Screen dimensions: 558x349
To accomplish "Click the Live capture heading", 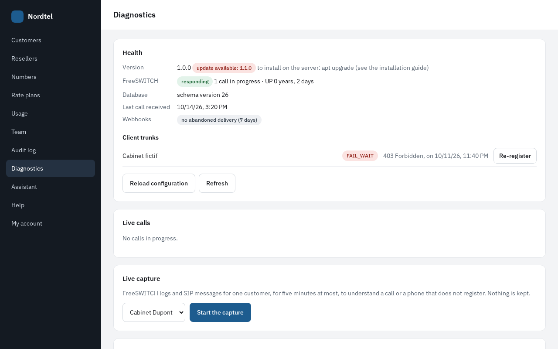I will pos(141,279).
